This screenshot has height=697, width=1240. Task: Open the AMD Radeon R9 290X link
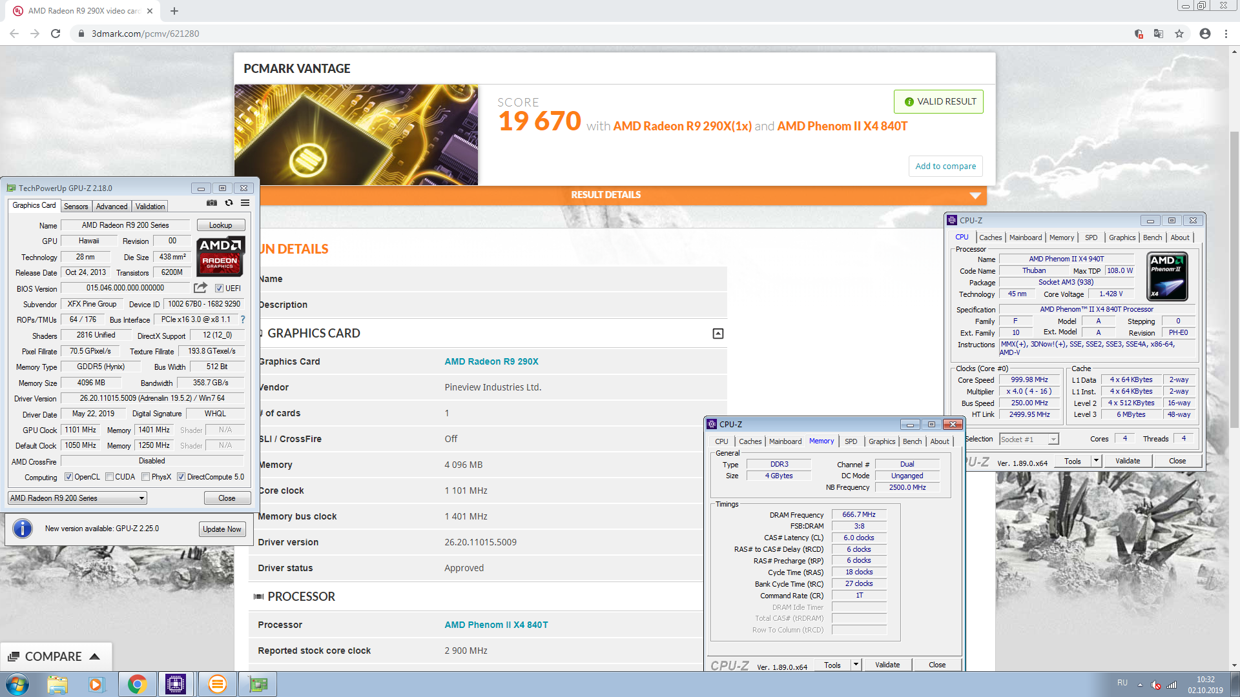(491, 361)
